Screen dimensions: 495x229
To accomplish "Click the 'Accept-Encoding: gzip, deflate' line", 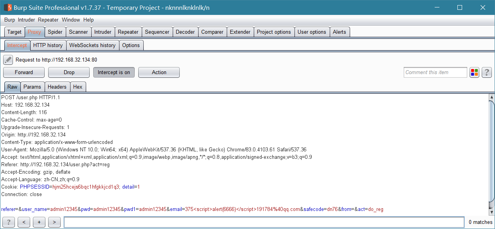I will [36, 172].
